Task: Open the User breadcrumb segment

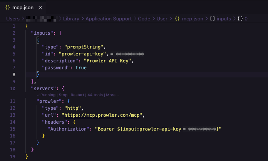Action: (x=162, y=18)
